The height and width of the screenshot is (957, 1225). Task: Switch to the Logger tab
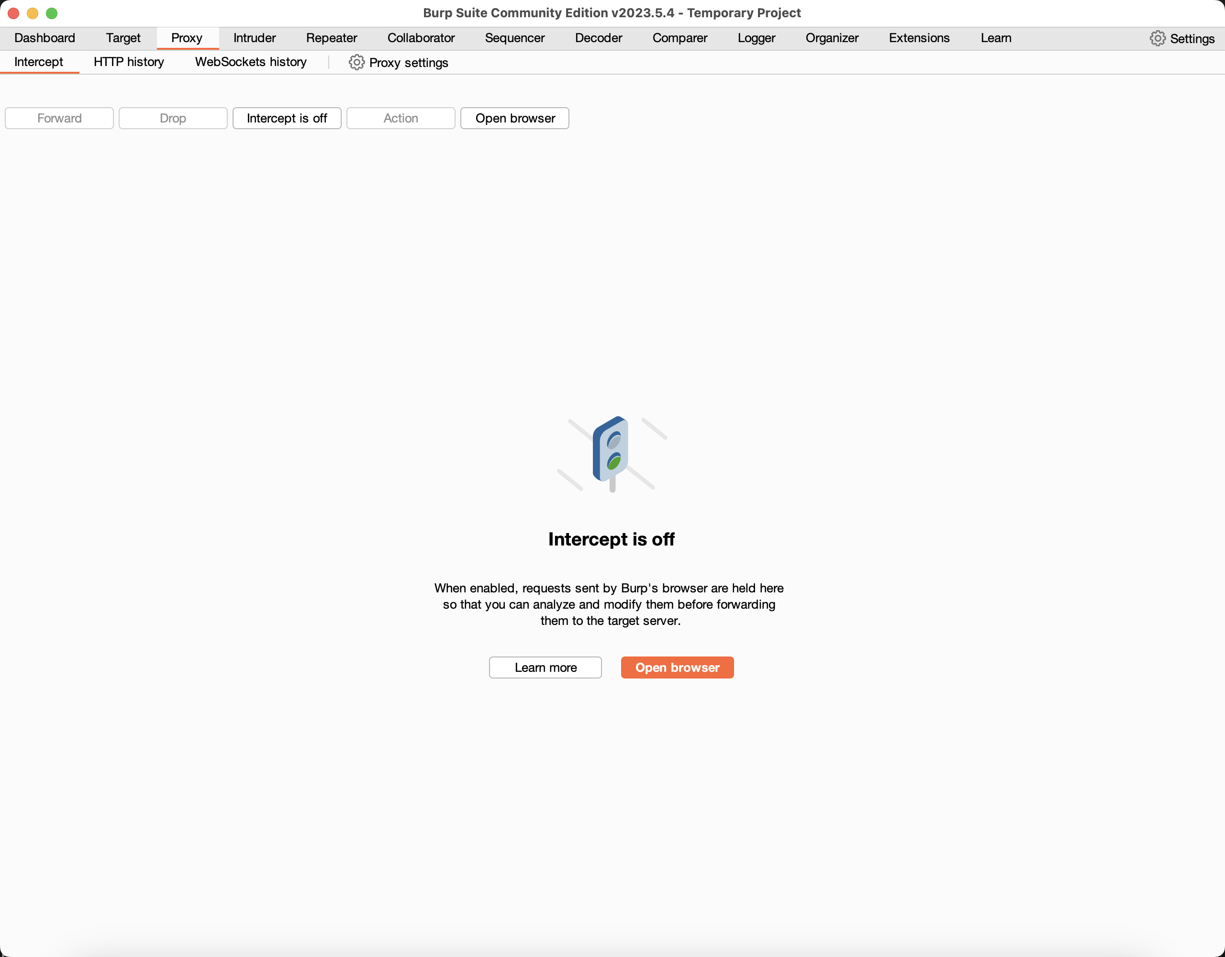coord(756,38)
